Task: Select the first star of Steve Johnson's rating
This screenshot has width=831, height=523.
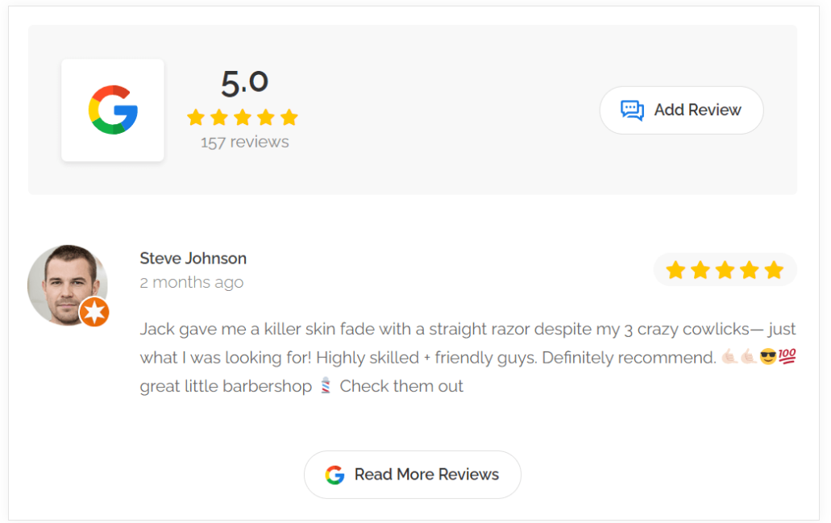Action: tap(676, 269)
